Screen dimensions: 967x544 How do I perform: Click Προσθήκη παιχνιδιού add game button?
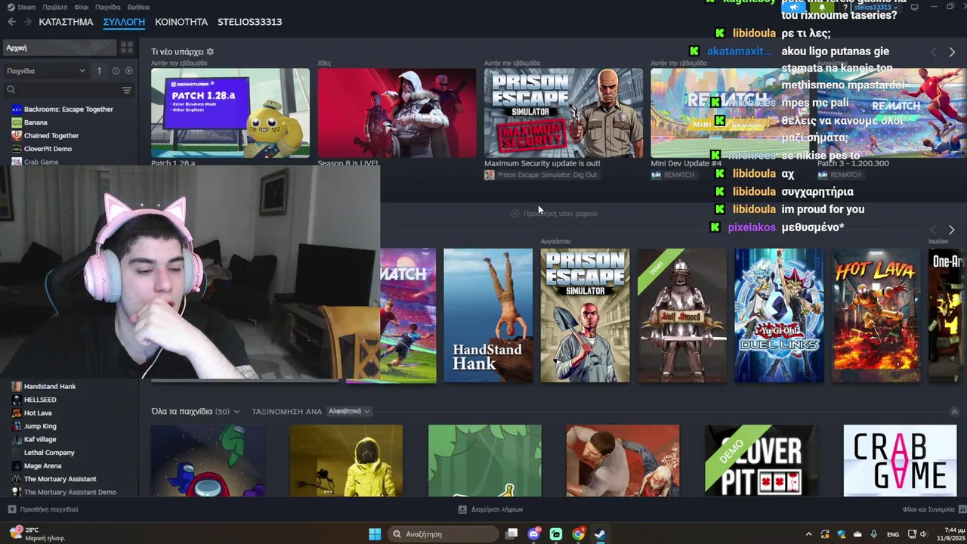point(43,510)
